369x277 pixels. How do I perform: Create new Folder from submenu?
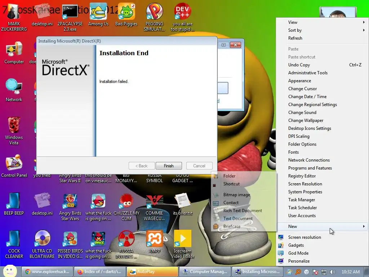(244, 176)
